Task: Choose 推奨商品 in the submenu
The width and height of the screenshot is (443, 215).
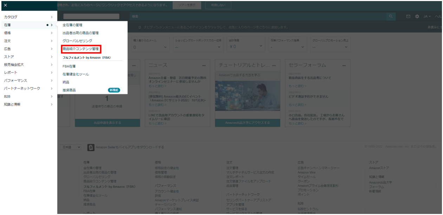Action: click(69, 90)
